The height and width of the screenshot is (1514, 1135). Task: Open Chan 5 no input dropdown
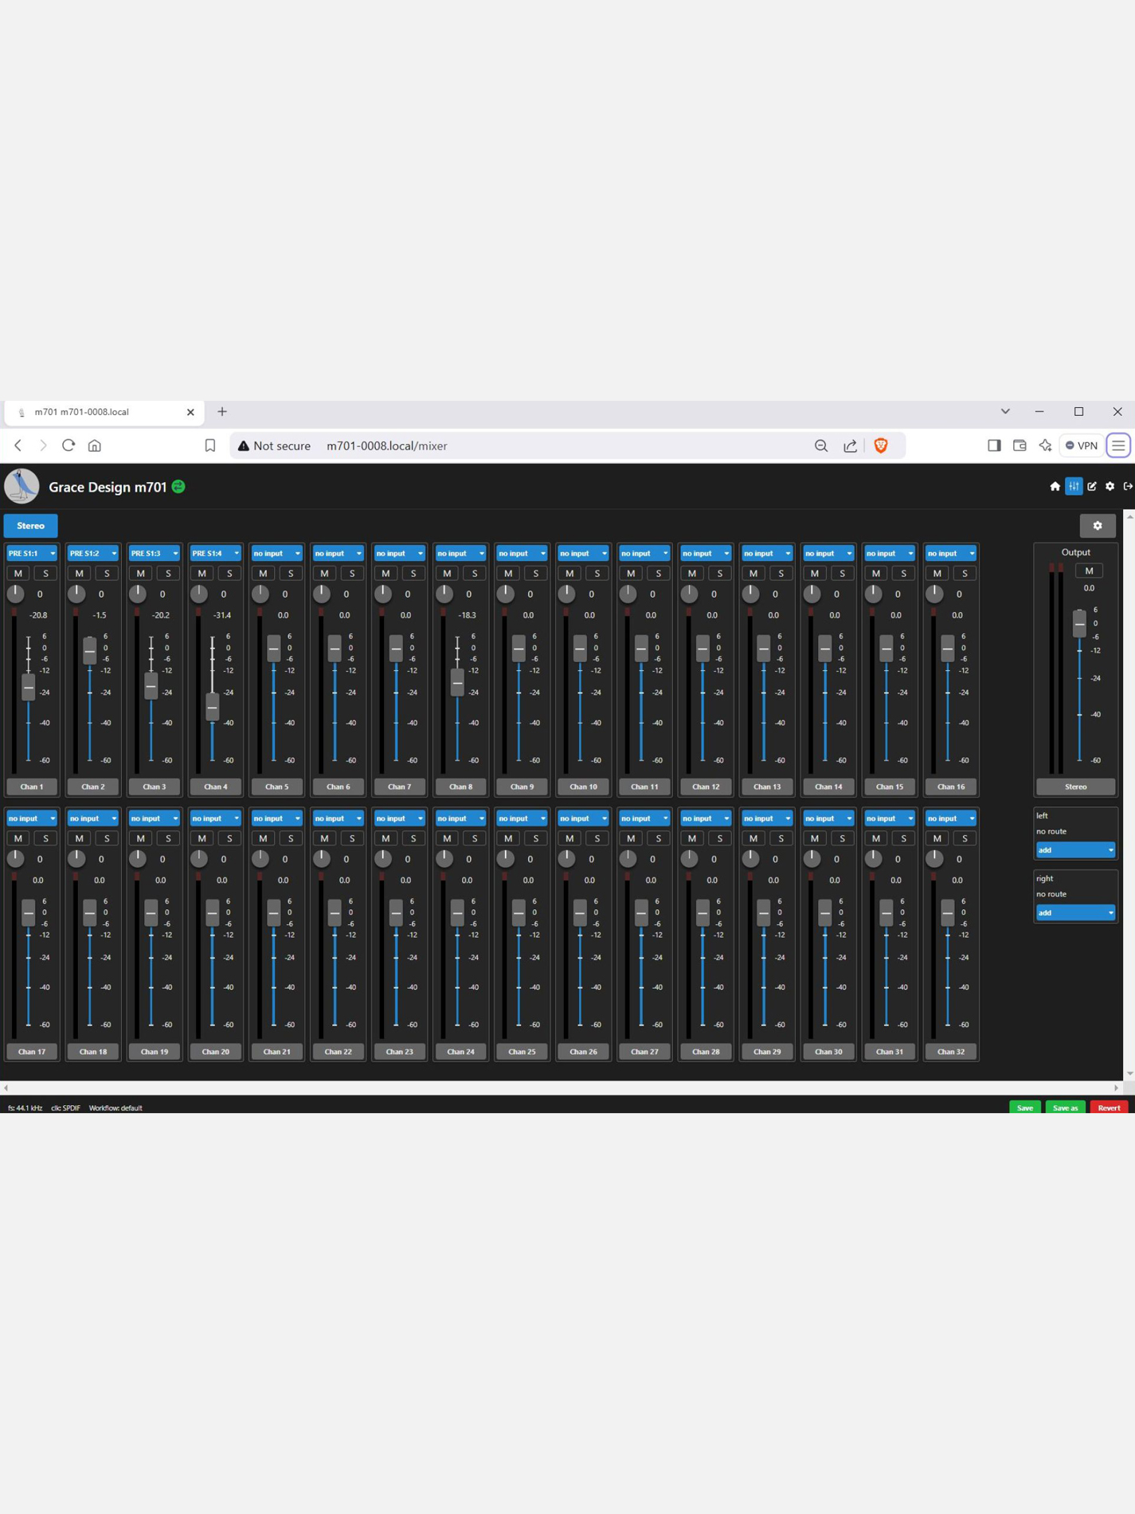click(x=277, y=553)
